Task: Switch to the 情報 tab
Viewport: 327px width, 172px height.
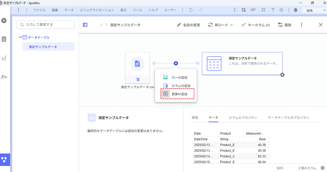Action: point(195,118)
